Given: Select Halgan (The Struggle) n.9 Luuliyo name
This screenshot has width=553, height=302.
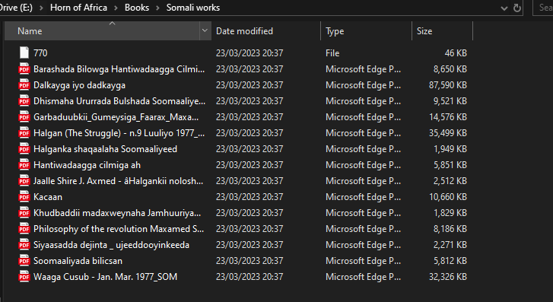Looking at the screenshot, I should point(119,133).
